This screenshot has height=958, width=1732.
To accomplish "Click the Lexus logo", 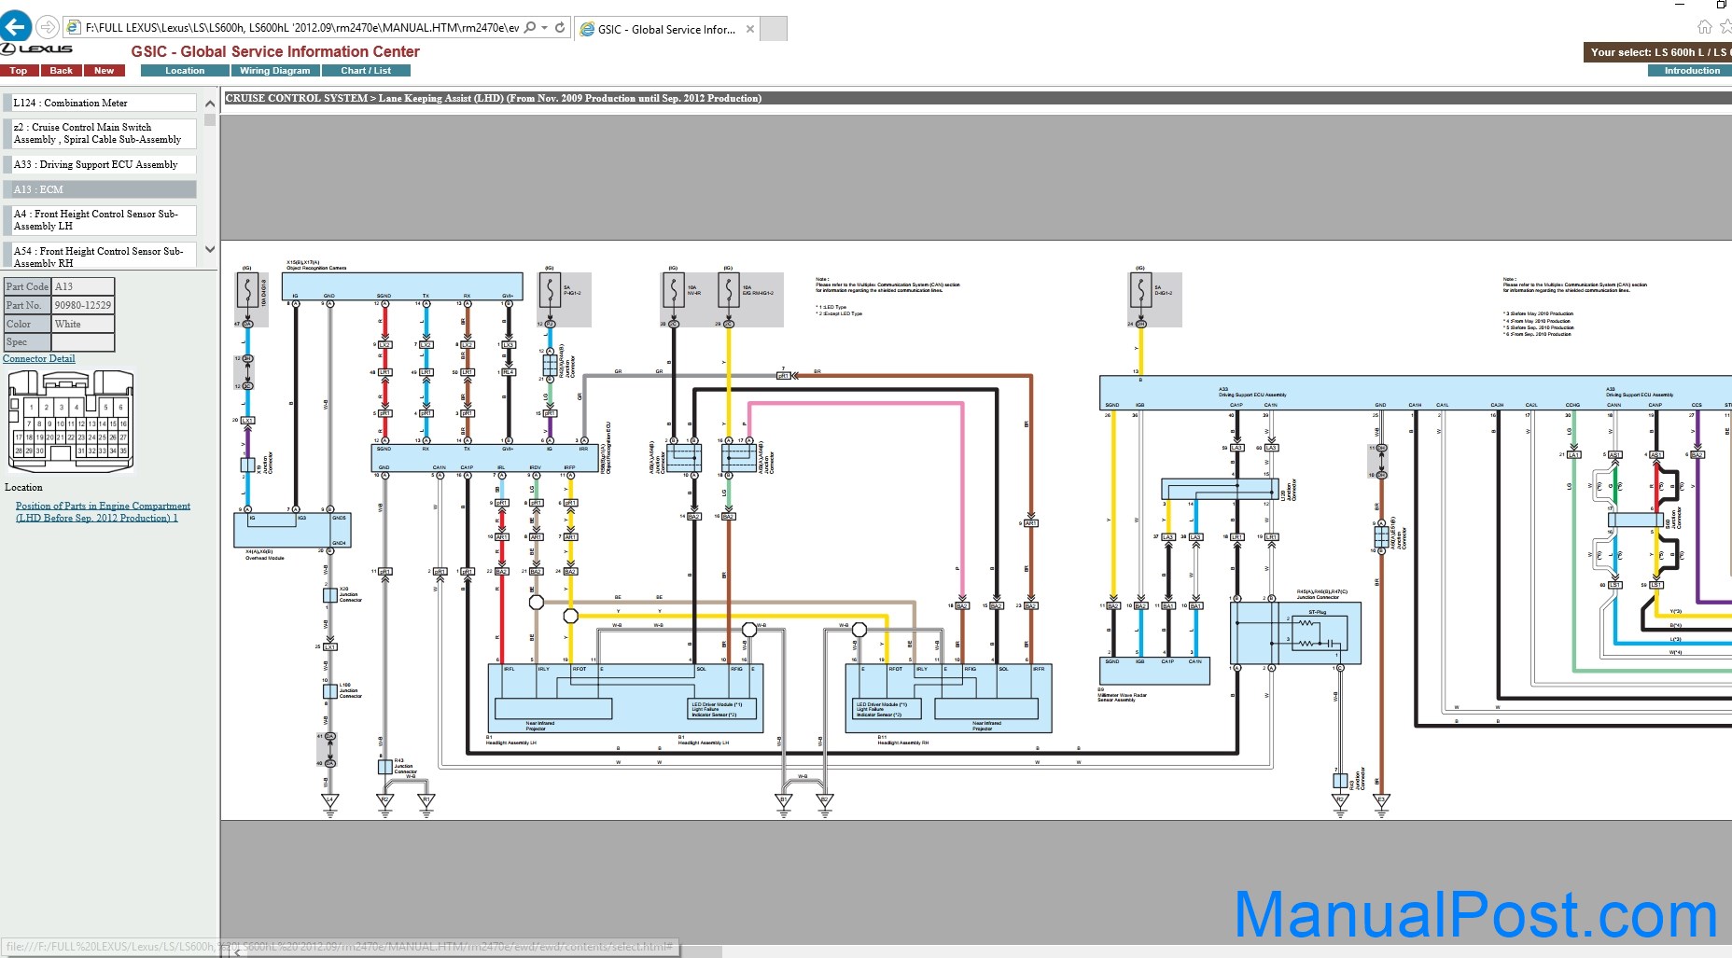I will coord(37,49).
